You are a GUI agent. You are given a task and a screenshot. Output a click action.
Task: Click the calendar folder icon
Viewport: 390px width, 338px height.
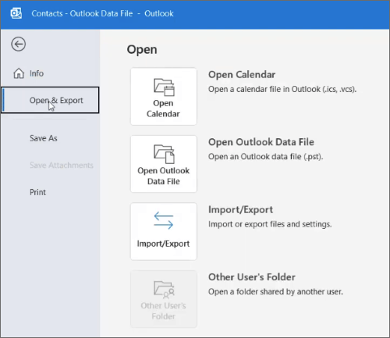click(164, 87)
